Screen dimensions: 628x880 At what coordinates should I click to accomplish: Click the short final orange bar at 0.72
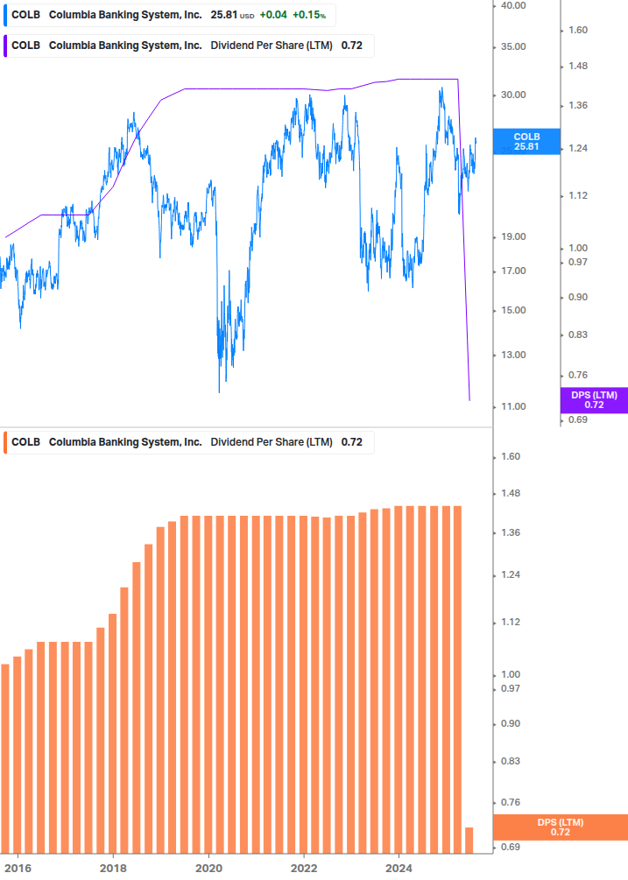(469, 840)
